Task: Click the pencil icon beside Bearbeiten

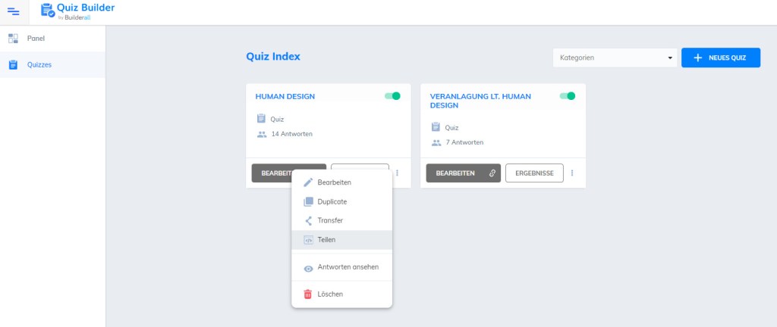Action: coord(308,182)
